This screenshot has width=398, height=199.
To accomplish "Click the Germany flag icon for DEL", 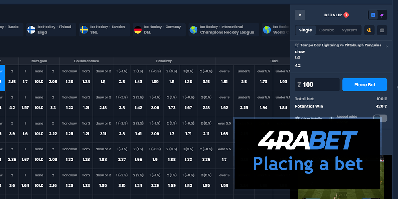I will click(138, 30).
